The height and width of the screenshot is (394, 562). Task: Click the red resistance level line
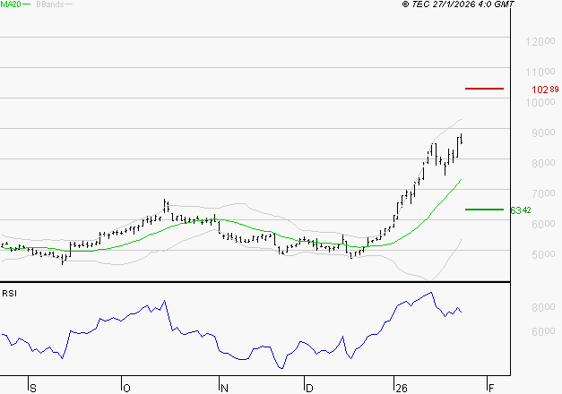pyautogui.click(x=484, y=89)
